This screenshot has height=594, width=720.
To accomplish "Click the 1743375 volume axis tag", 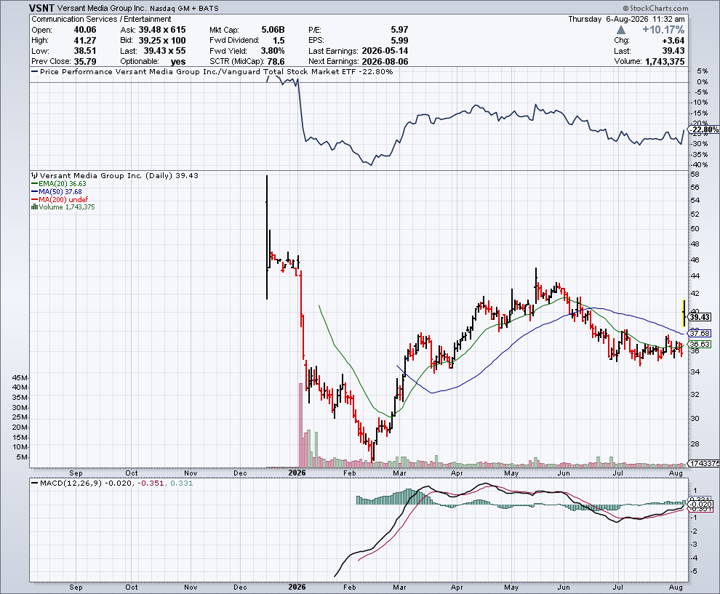I will [704, 464].
